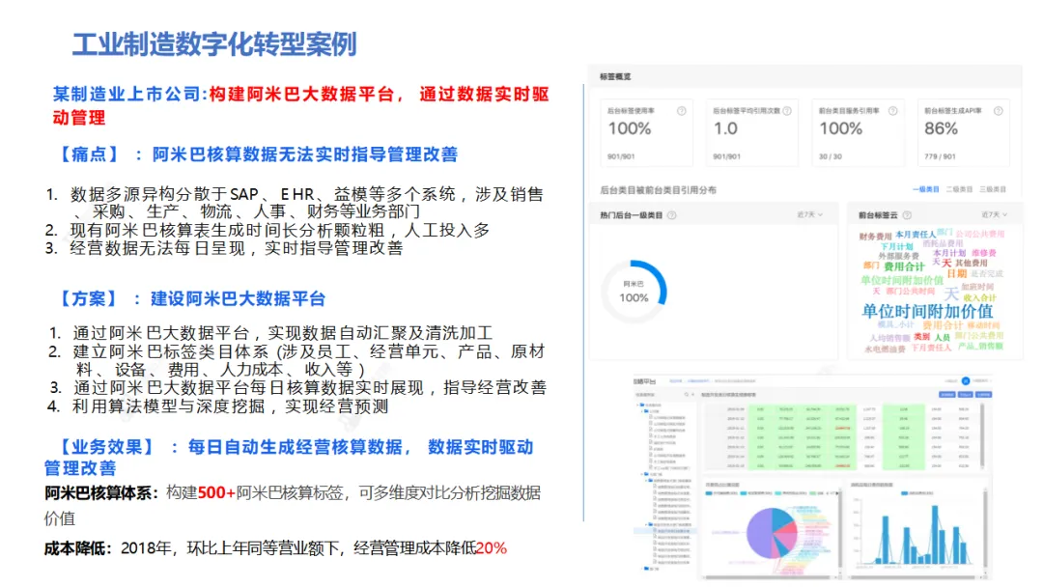Click the 日期 tag in tag cloud
1043x587 pixels.
(956, 273)
